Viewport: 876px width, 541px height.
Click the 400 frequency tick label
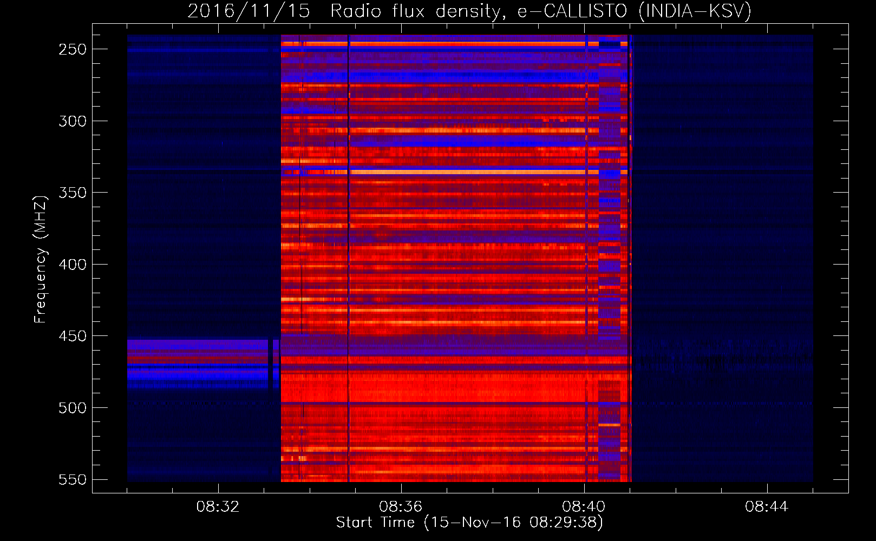(73, 265)
